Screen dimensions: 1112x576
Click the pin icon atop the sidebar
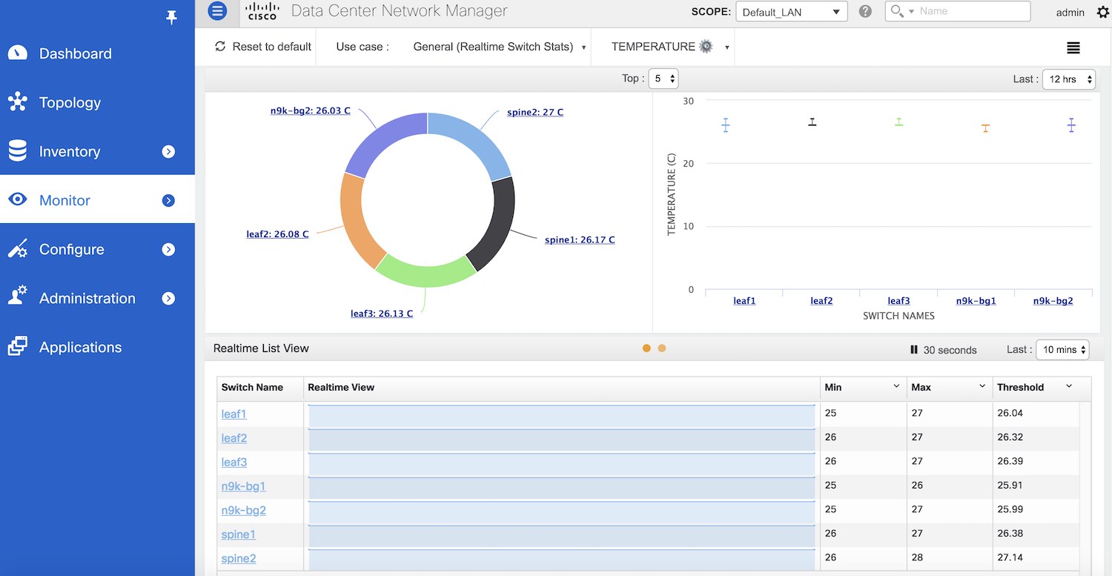pyautogui.click(x=171, y=18)
